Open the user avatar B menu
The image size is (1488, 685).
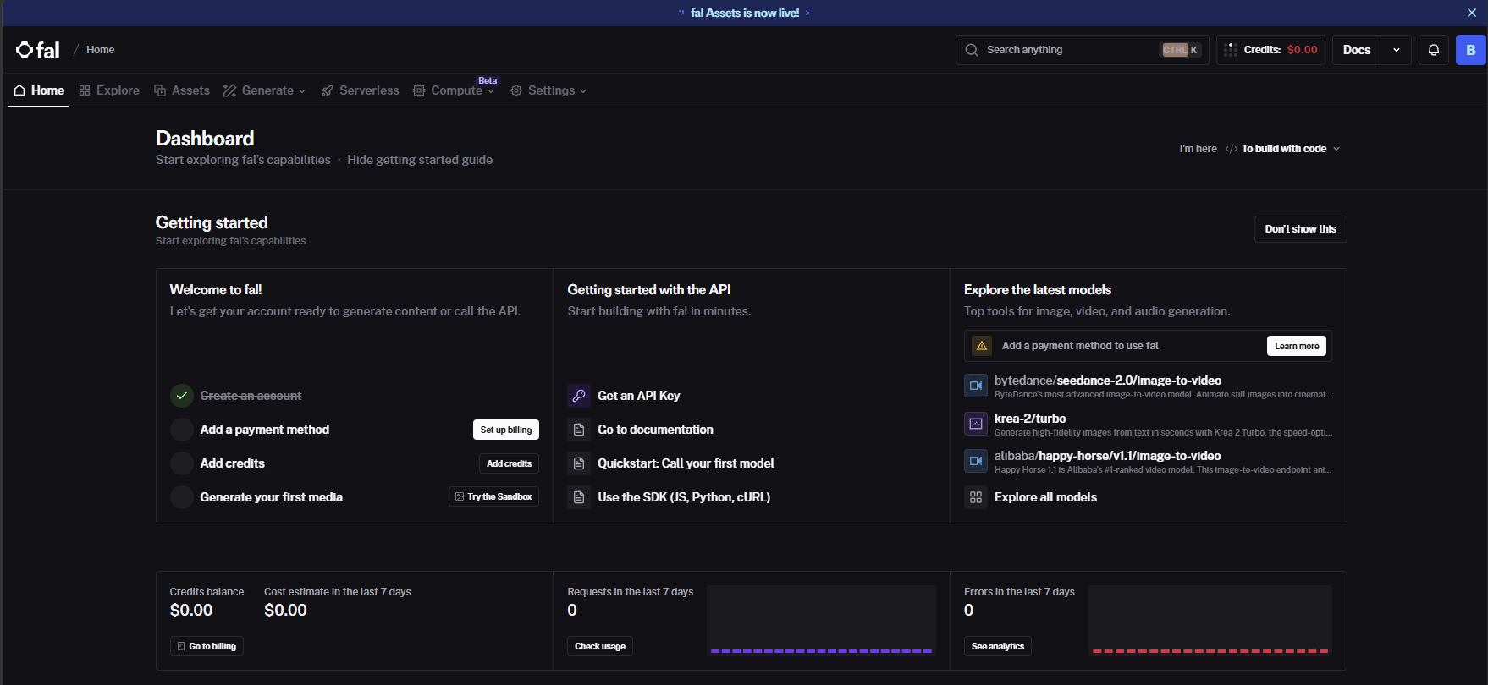1471,50
